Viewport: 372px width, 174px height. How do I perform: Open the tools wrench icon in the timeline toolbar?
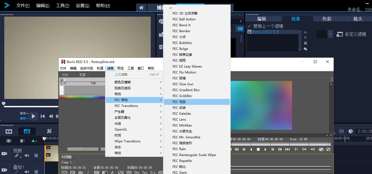pos(49,131)
